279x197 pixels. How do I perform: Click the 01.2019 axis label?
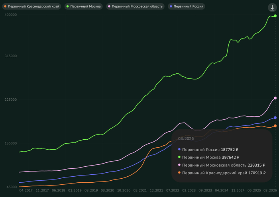[x=75, y=190]
